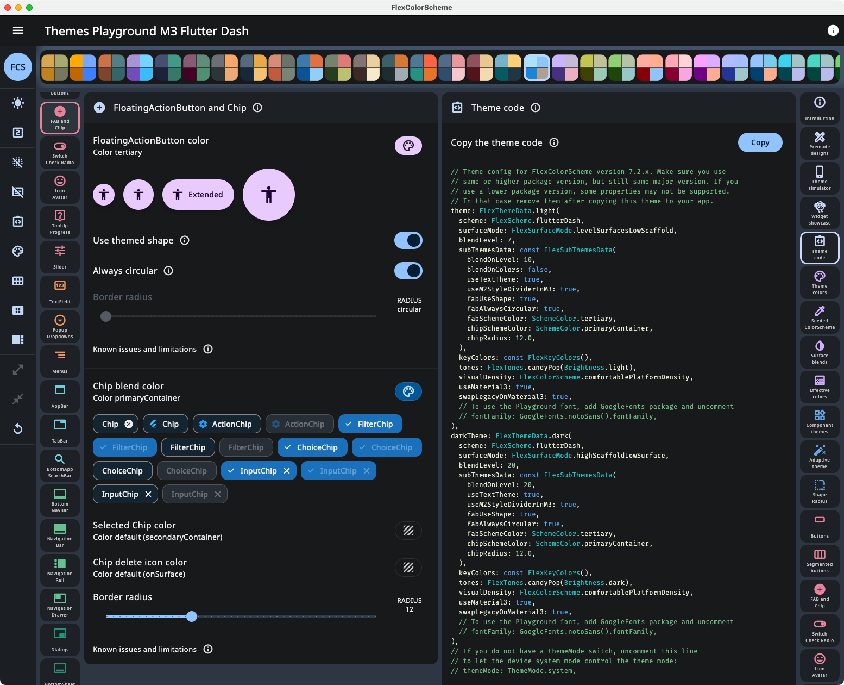Collapse the Theme code panel header
The image size is (844, 685).
[x=619, y=108]
